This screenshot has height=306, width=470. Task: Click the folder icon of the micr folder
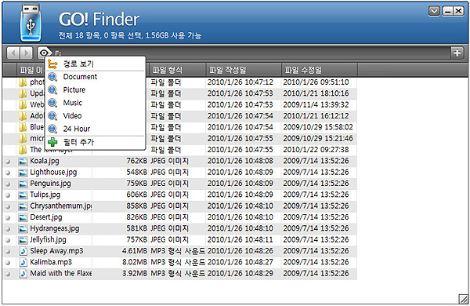[x=23, y=138]
